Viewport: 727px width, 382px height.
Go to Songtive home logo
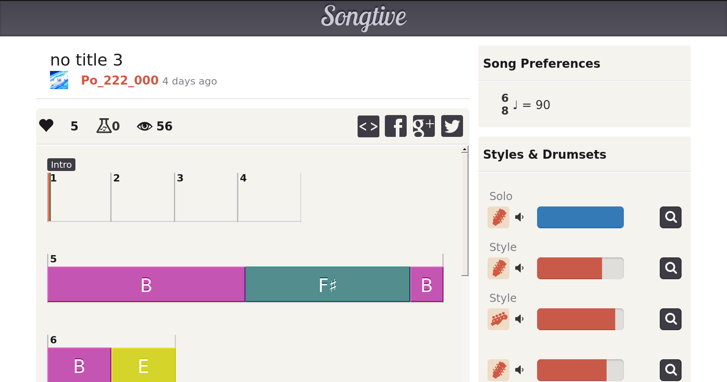tap(363, 17)
